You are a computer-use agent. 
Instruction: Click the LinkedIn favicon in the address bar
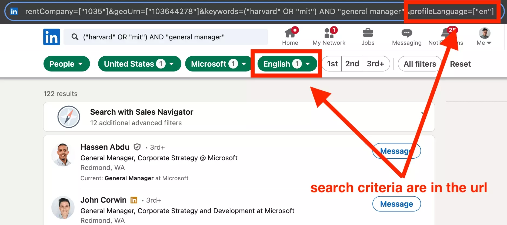14,11
